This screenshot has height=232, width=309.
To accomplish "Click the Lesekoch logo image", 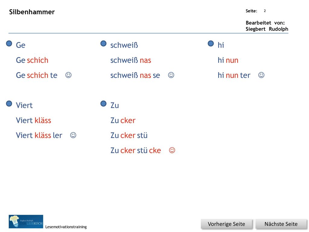I will click(x=26, y=221).
